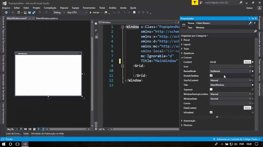Screen dimensions: 263x147
Task: Click the Title property text field
Action: pyautogui.click(x=230, y=85)
